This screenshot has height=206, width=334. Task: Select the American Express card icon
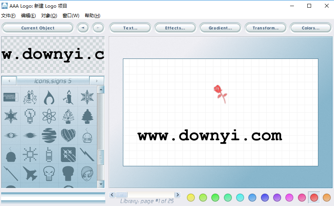pos(11,97)
